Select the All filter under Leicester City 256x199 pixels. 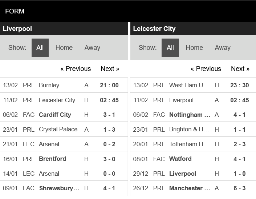click(170, 48)
